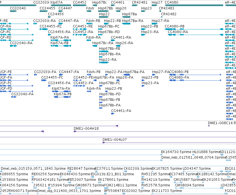236x195 pixels.
Task: Click the DME1-004L07 clone label
Action: [115, 140]
